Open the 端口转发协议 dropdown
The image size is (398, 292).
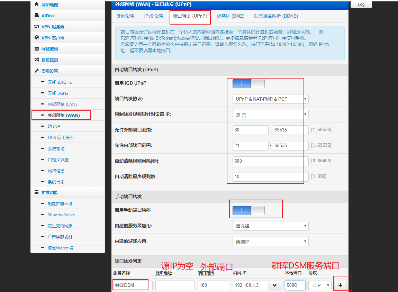[x=270, y=99]
